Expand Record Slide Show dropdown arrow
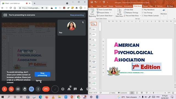 [x=140, y=16]
